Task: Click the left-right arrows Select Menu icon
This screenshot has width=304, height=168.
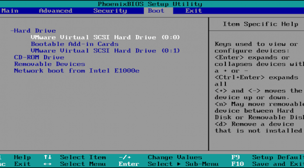Action: click(47, 164)
